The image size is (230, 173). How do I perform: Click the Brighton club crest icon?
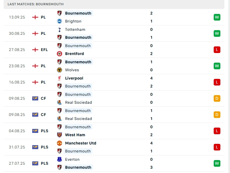[59, 21]
